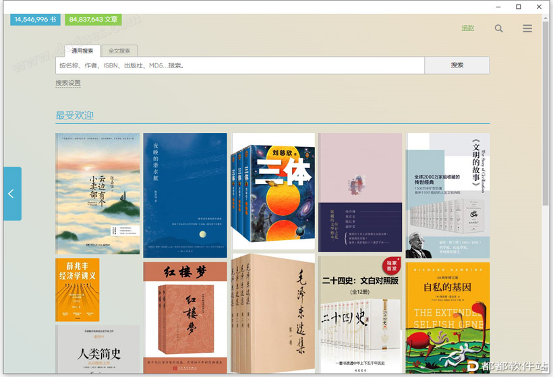Close the application window
The width and height of the screenshot is (553, 377).
tap(539, 7)
